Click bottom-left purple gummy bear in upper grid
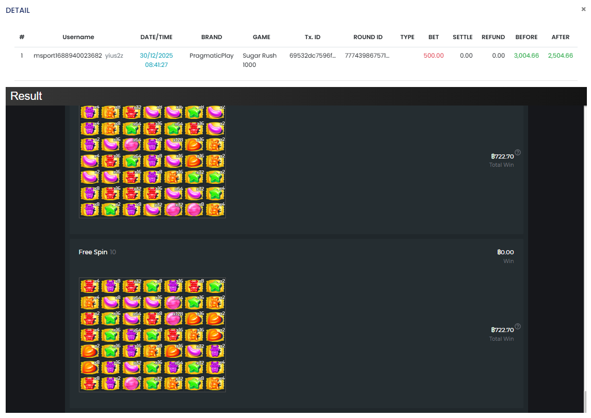Screen dimensions: 591x418 pos(89,210)
